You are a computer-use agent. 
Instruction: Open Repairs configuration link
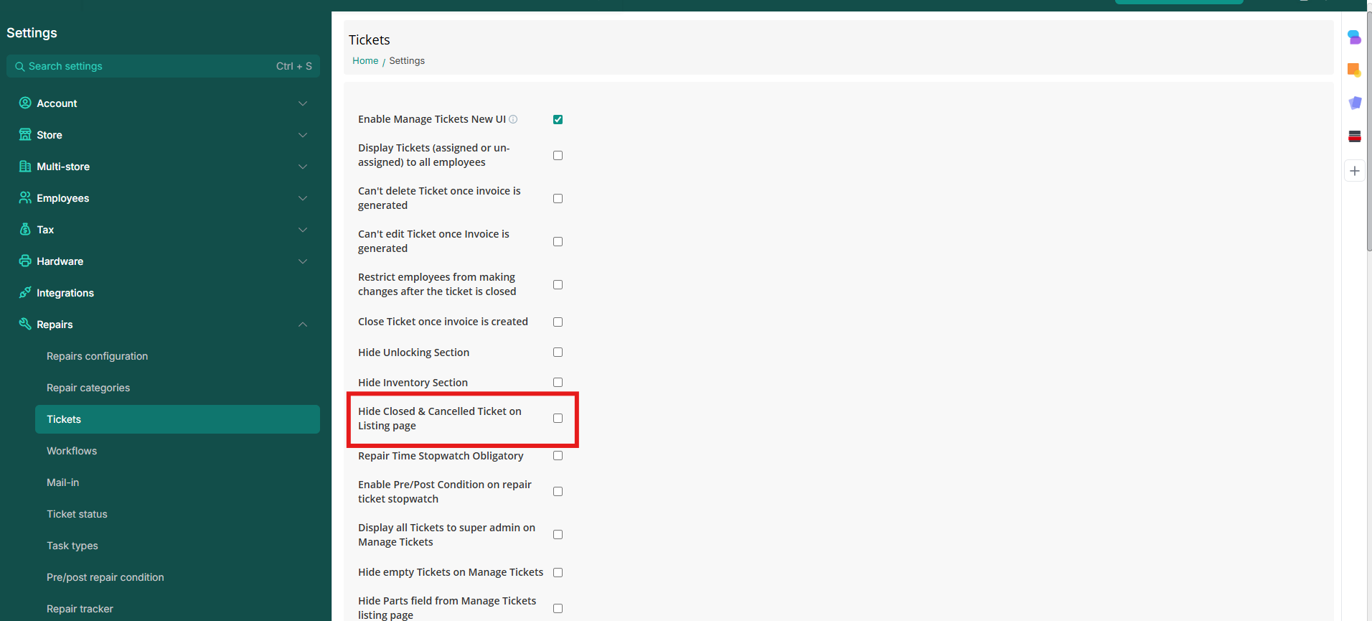tap(97, 356)
